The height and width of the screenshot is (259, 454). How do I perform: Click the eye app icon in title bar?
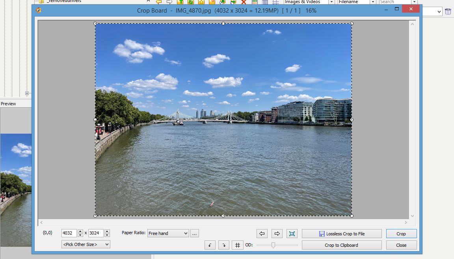point(39,10)
